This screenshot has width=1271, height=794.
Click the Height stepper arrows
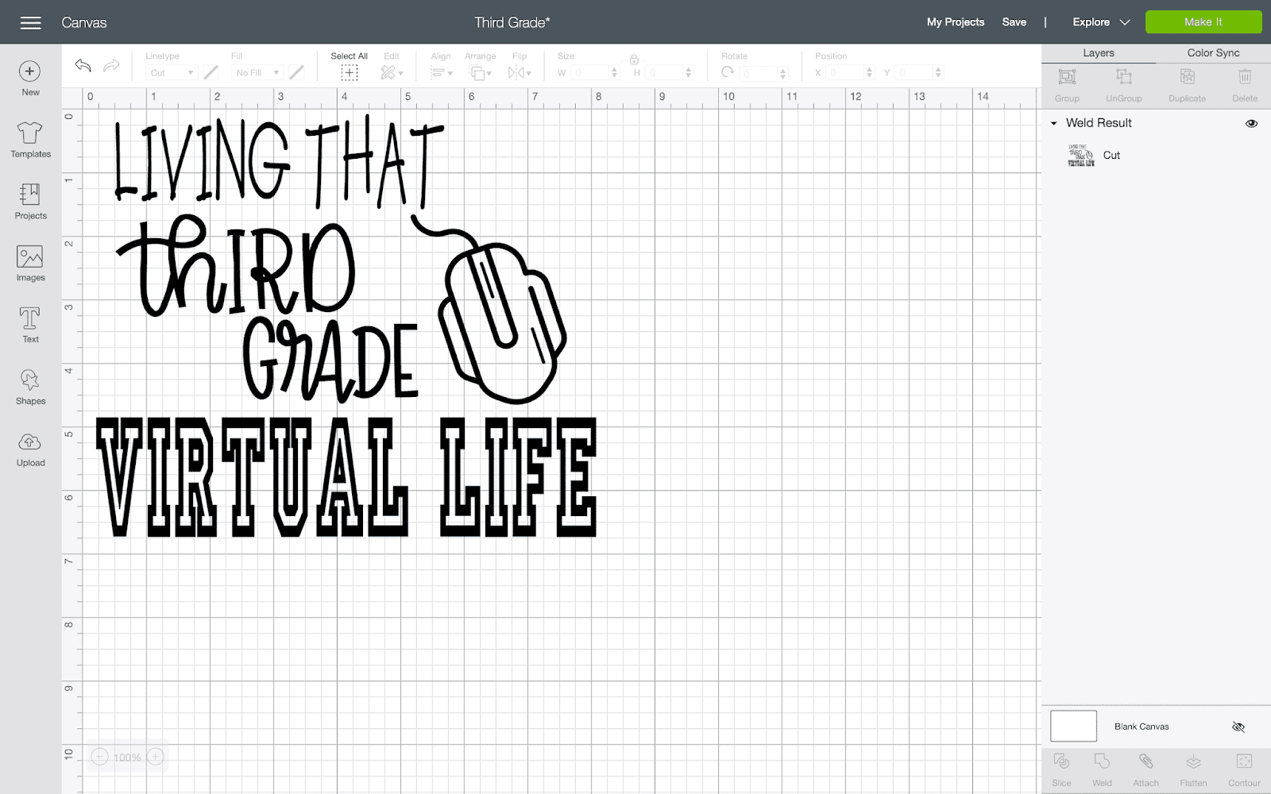tap(689, 72)
